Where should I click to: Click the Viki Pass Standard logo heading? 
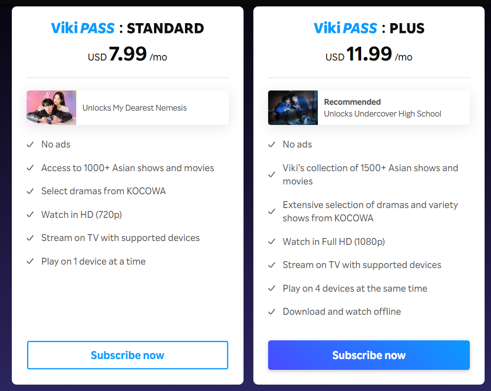pos(127,28)
